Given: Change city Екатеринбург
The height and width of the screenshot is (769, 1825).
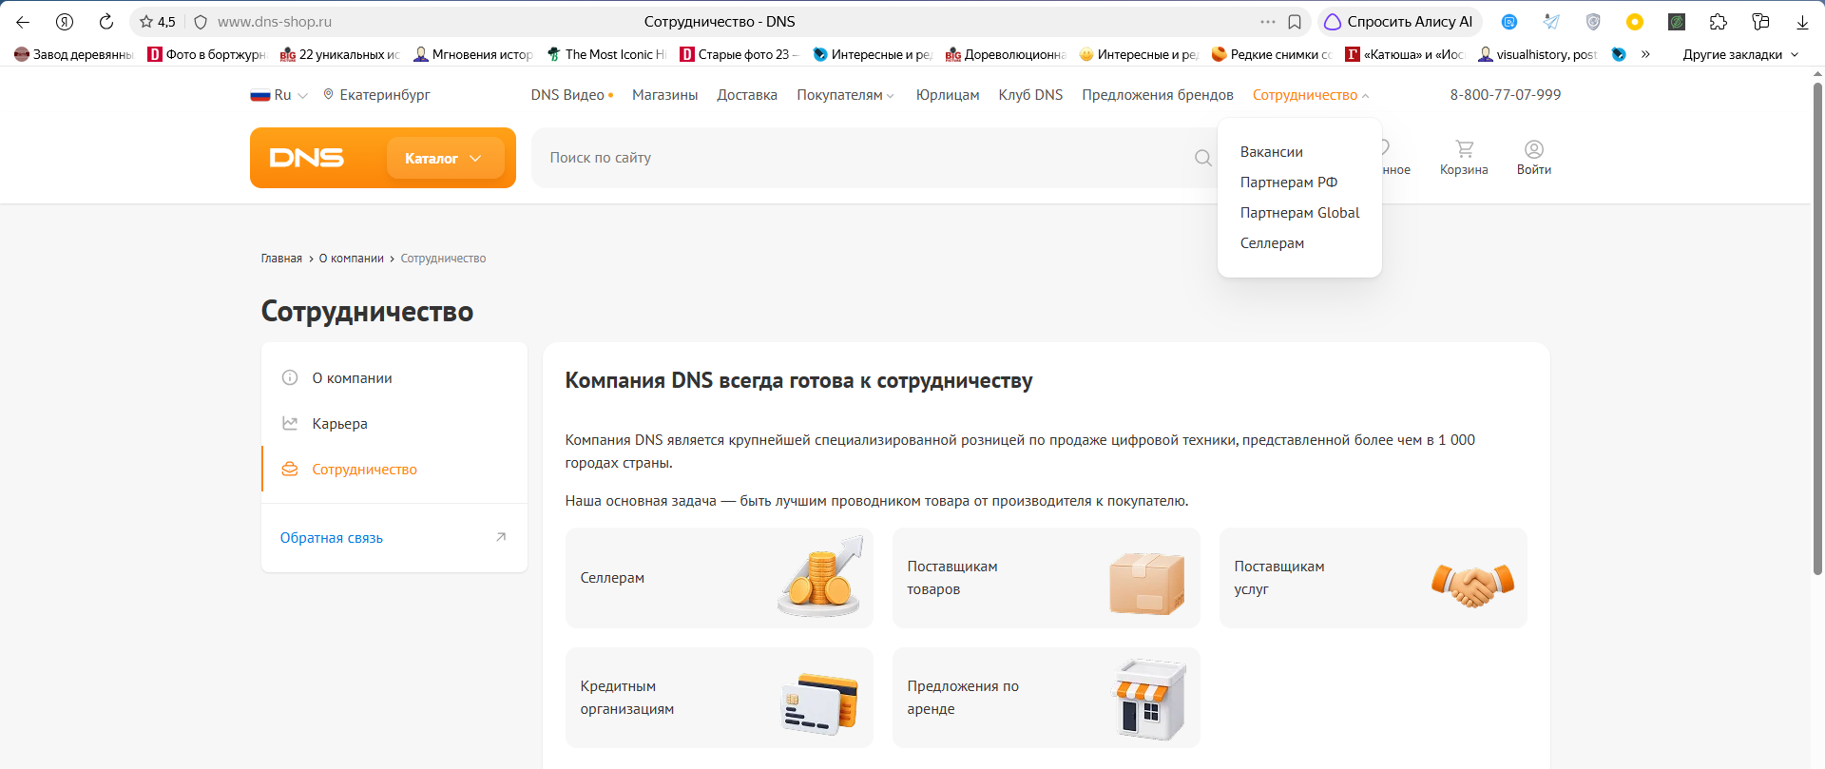Looking at the screenshot, I should [x=376, y=95].
